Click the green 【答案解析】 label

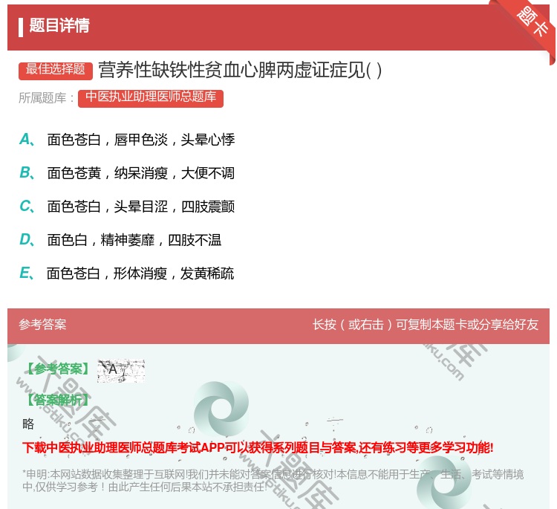[x=56, y=400]
